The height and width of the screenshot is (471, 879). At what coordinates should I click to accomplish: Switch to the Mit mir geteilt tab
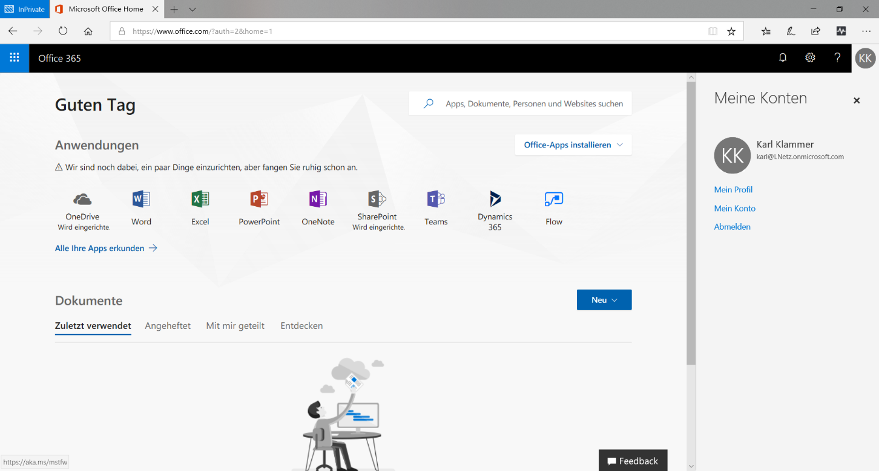pos(235,326)
